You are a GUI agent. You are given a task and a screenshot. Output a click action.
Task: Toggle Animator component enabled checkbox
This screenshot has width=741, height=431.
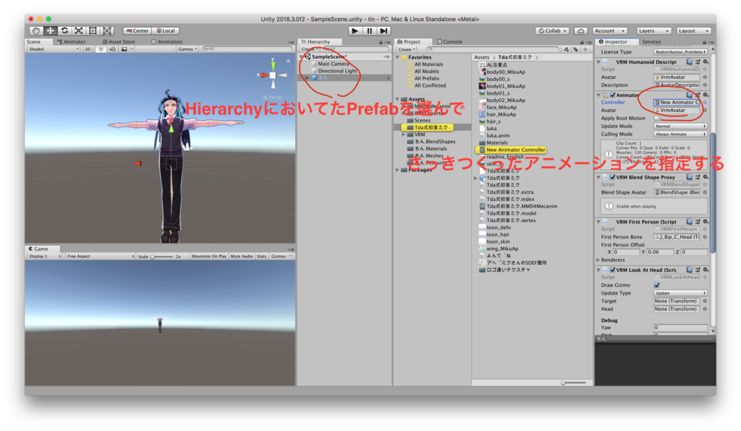click(x=612, y=95)
